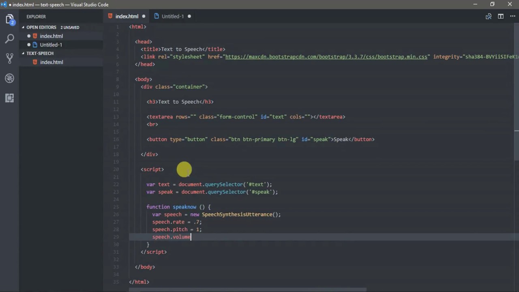Click line number 25 in the gutter
519x292 pixels.
(116, 207)
